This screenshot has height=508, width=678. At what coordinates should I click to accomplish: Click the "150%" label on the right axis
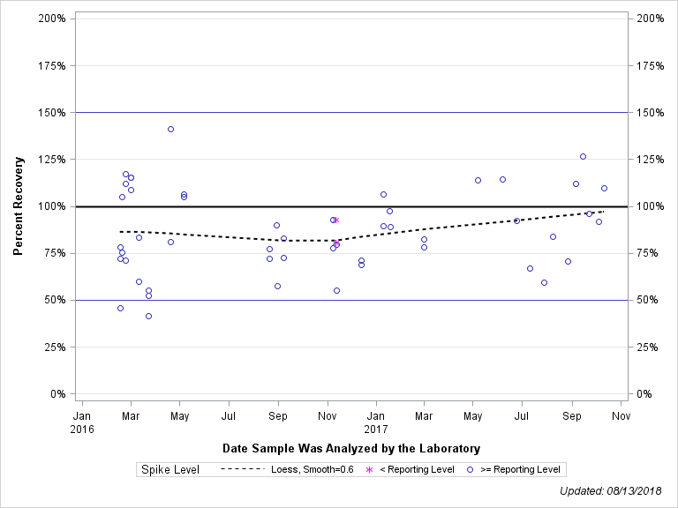tap(651, 112)
